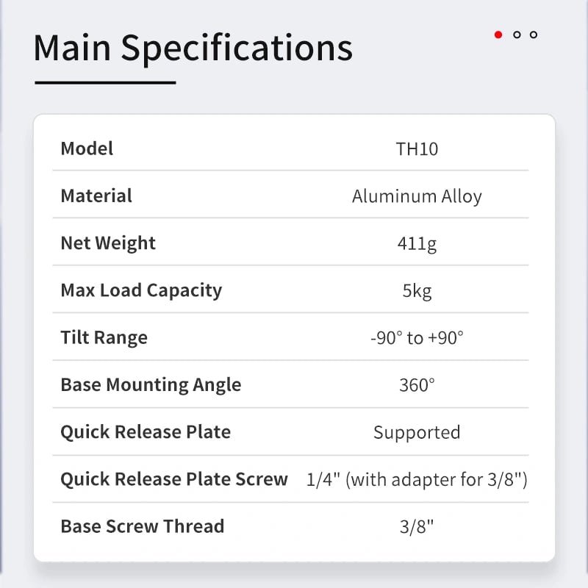The width and height of the screenshot is (588, 588).
Task: Select the Base Mounting Angle label
Action: tap(151, 384)
